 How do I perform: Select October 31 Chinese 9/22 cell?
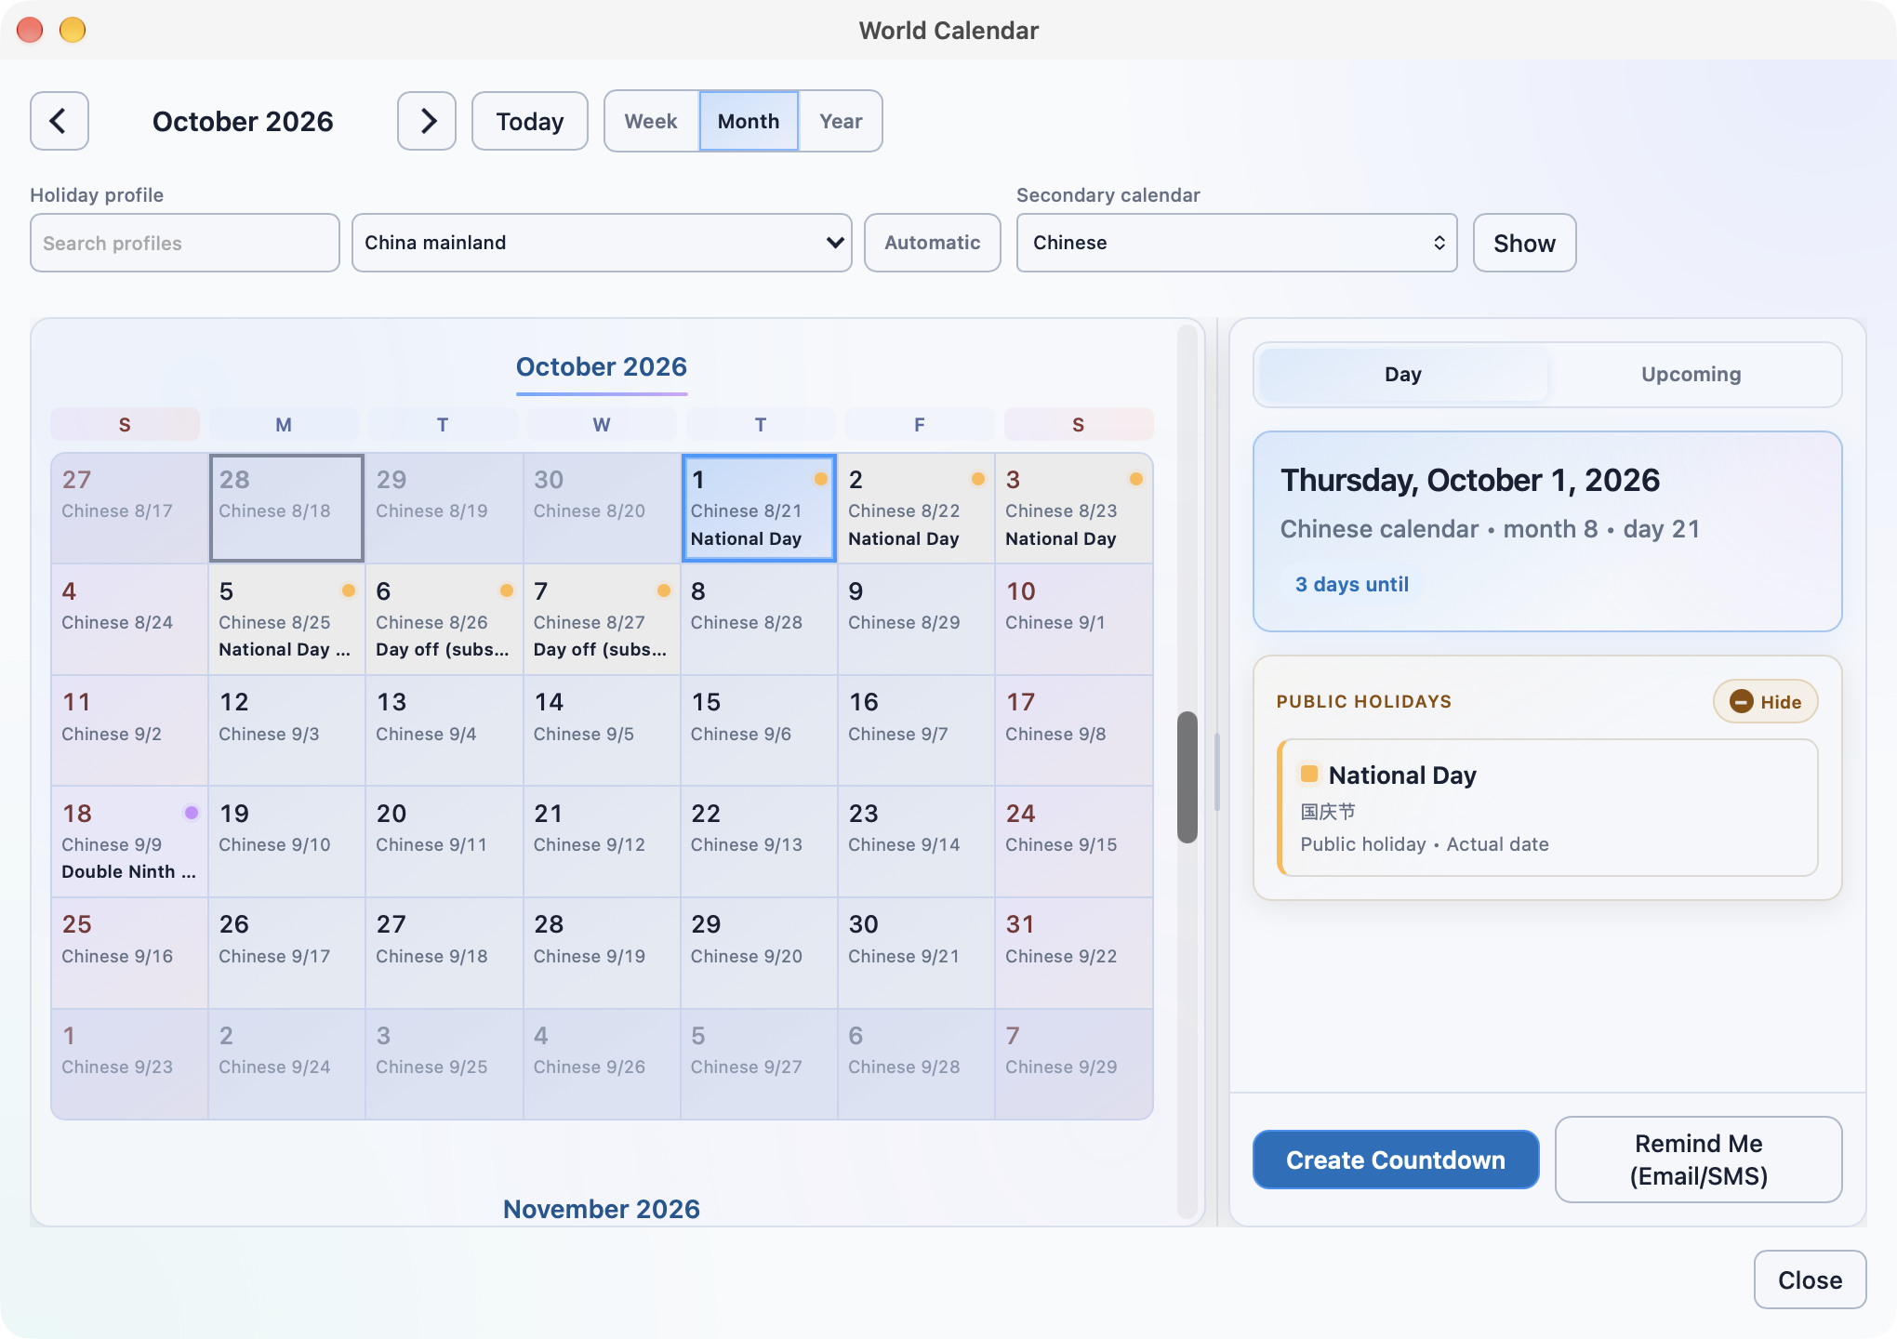pos(1073,953)
